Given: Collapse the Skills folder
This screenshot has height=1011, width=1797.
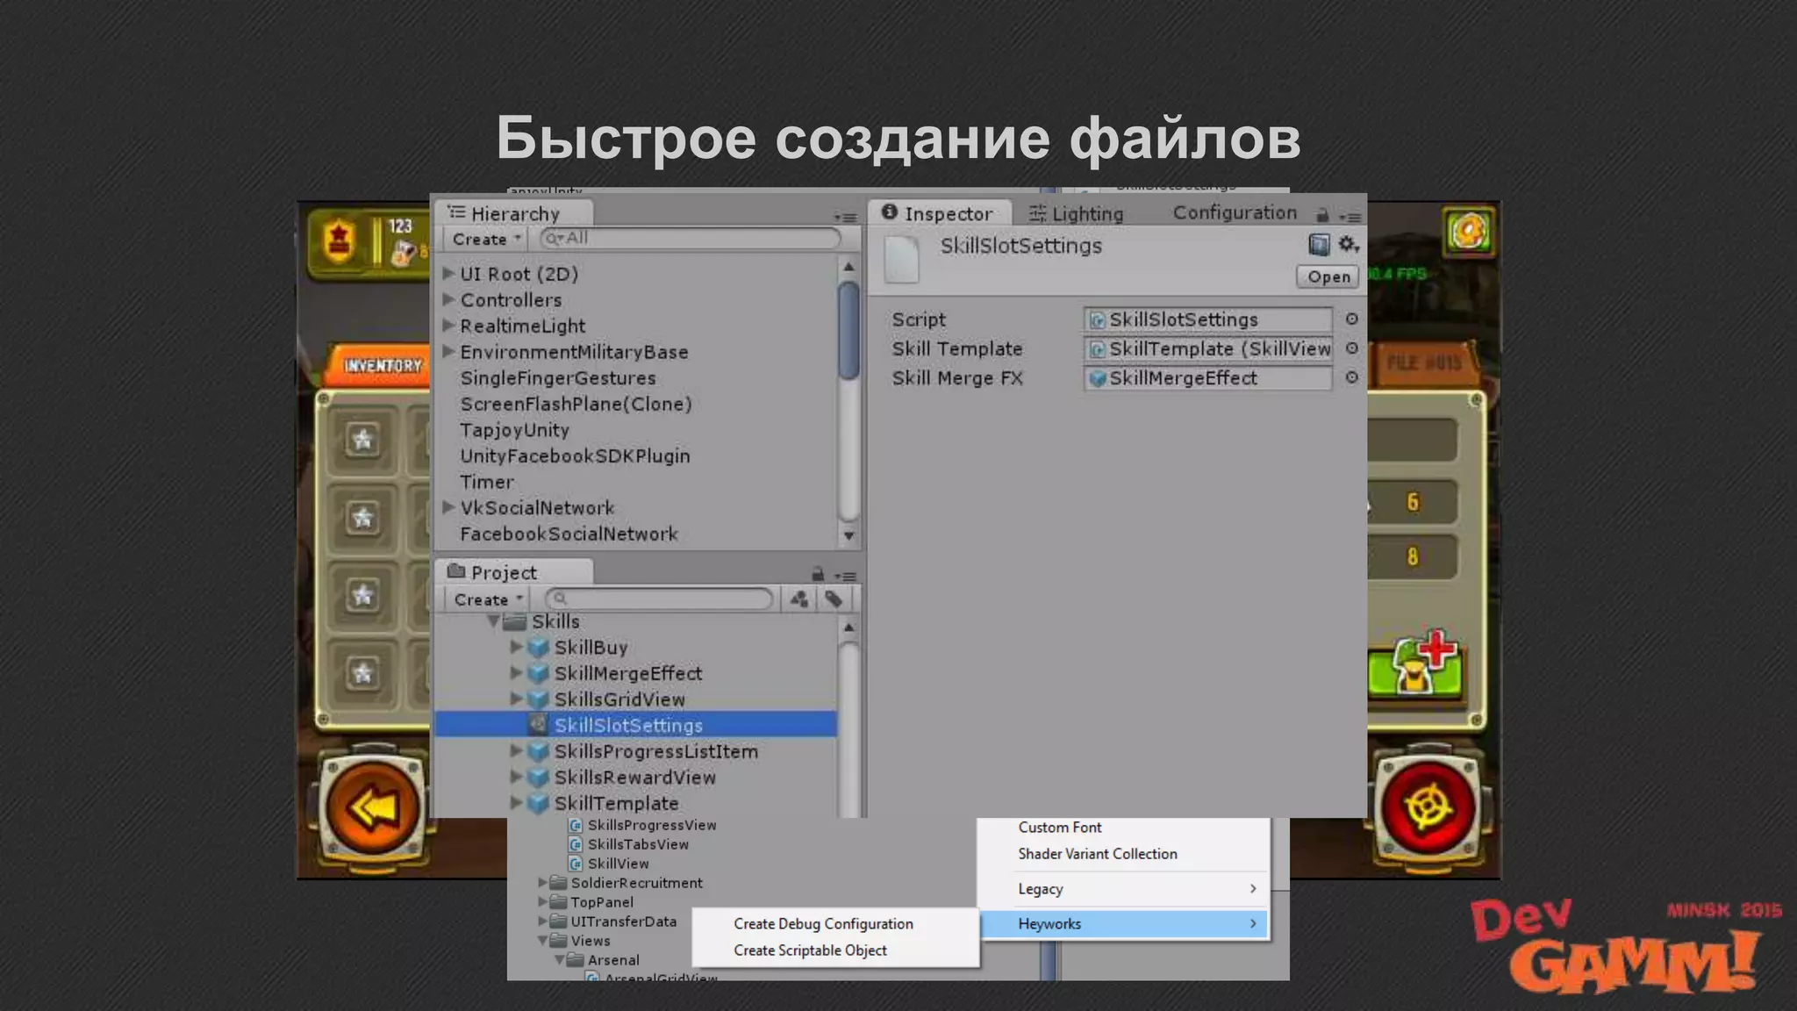Looking at the screenshot, I should click(493, 621).
